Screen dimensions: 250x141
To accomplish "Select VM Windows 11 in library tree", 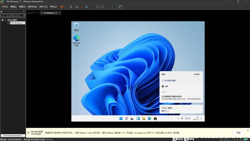I will point(17,23).
